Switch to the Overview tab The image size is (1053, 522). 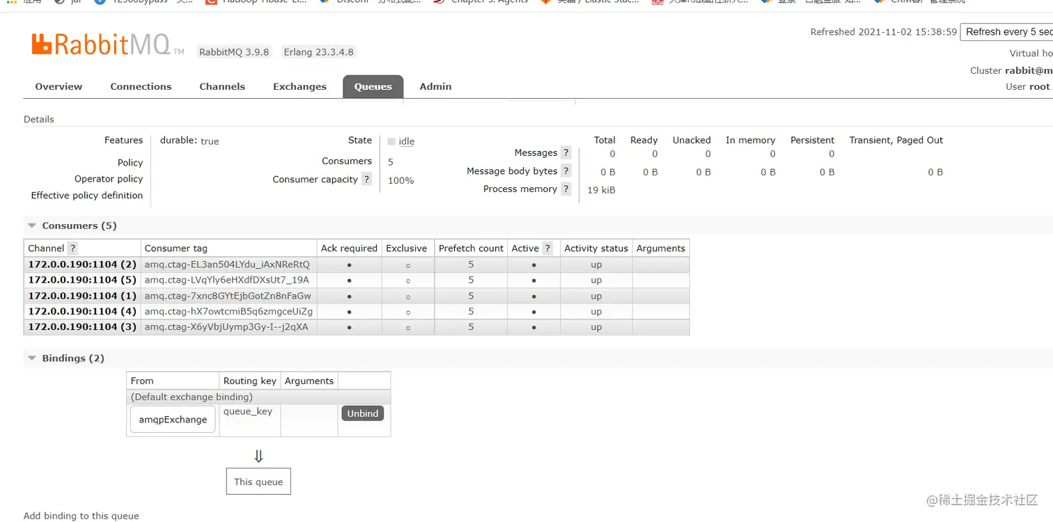[x=58, y=86]
